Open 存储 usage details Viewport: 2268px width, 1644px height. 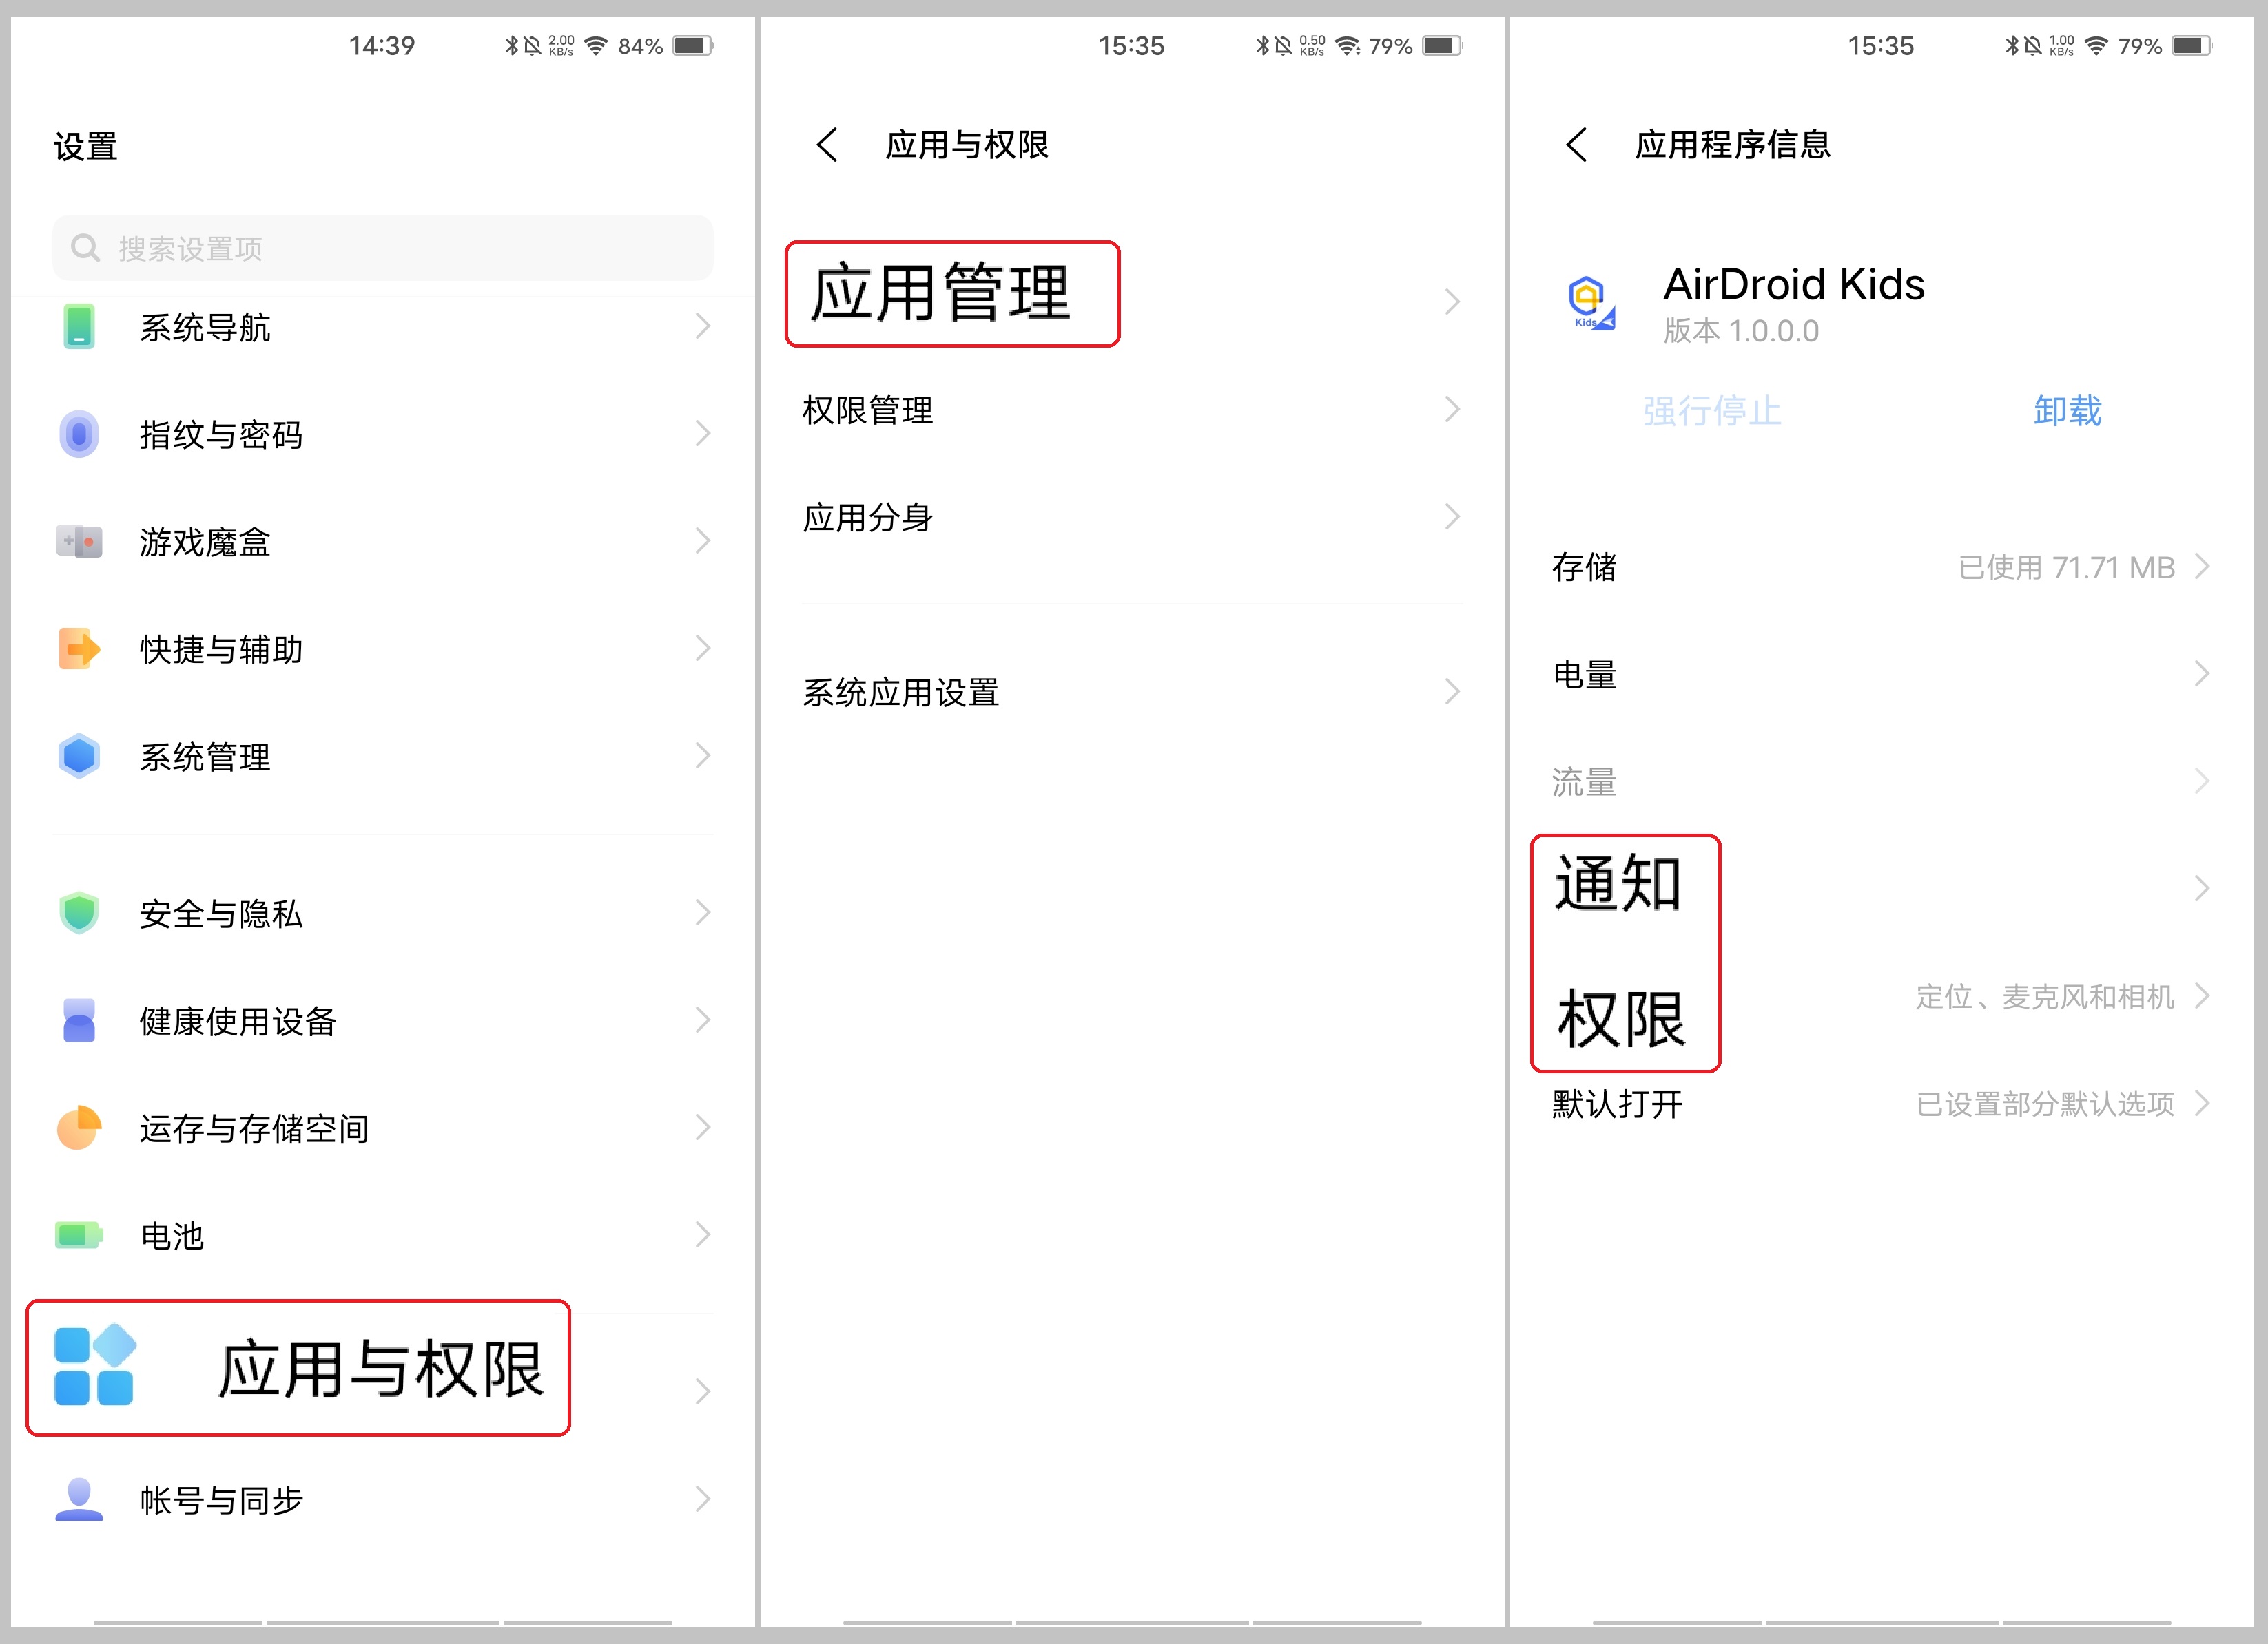(1881, 567)
